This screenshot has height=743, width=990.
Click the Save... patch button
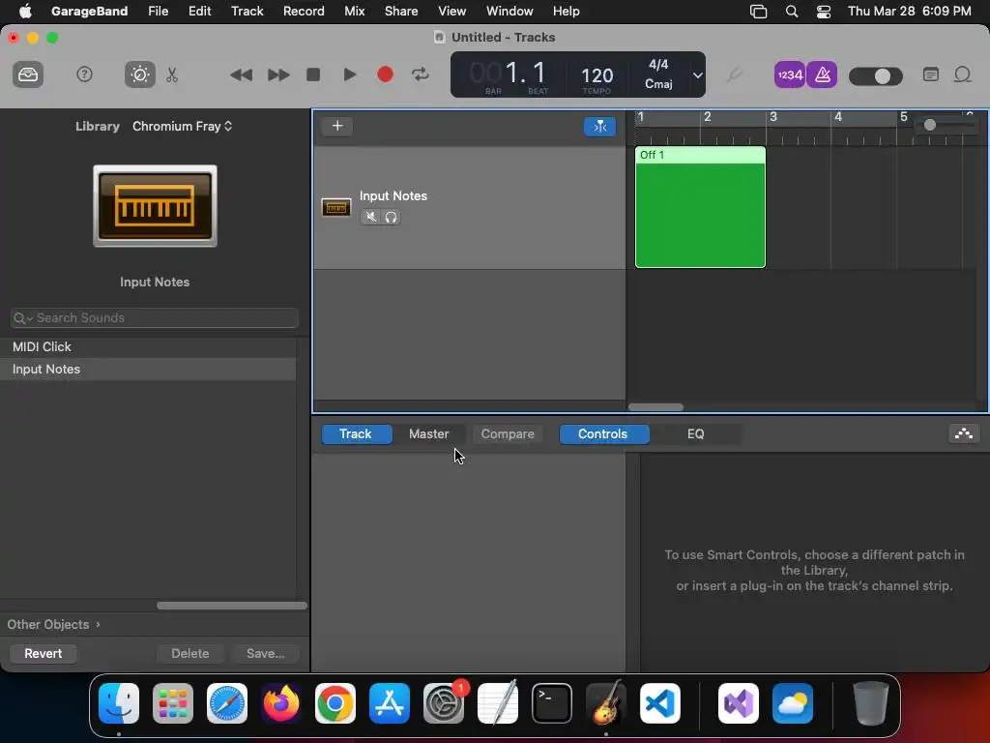[x=265, y=653]
